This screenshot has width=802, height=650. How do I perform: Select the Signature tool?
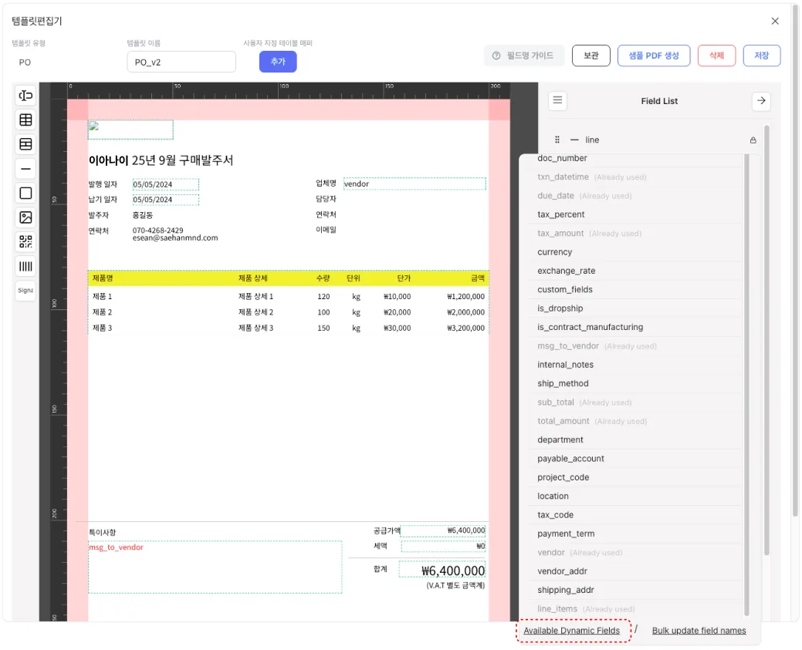click(x=25, y=291)
